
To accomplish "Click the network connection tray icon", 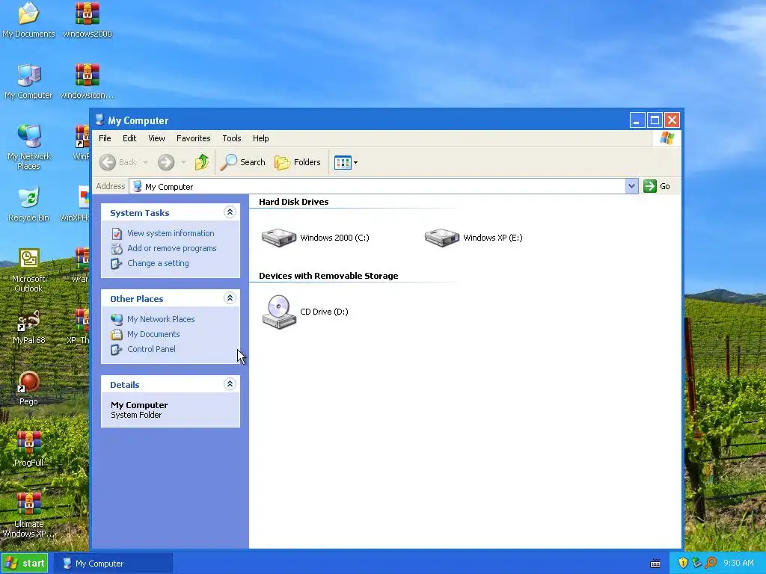I will pyautogui.click(x=697, y=563).
